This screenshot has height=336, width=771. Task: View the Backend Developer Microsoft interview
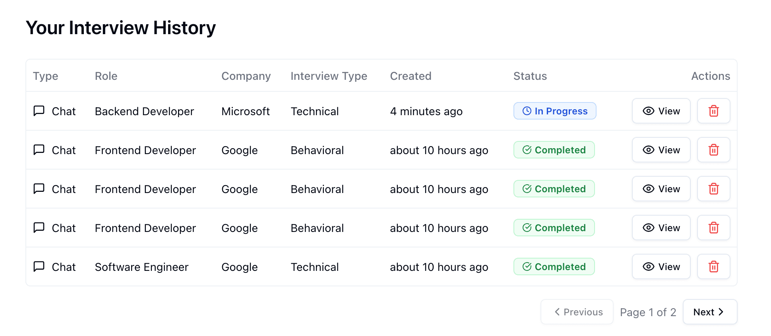tap(661, 111)
